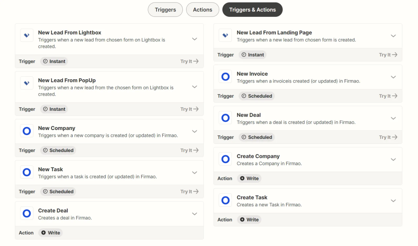418x246 pixels.
Task: Switch to the Actions tab
Action: (202, 10)
